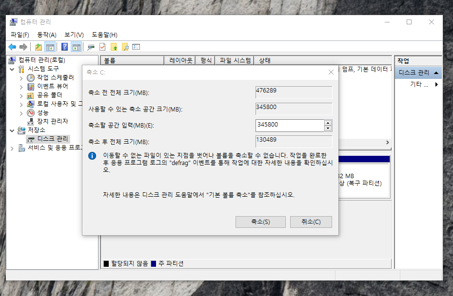The width and height of the screenshot is (453, 296).
Task: Select 이벤트 뷰어 in the tree
Action: pos(53,86)
